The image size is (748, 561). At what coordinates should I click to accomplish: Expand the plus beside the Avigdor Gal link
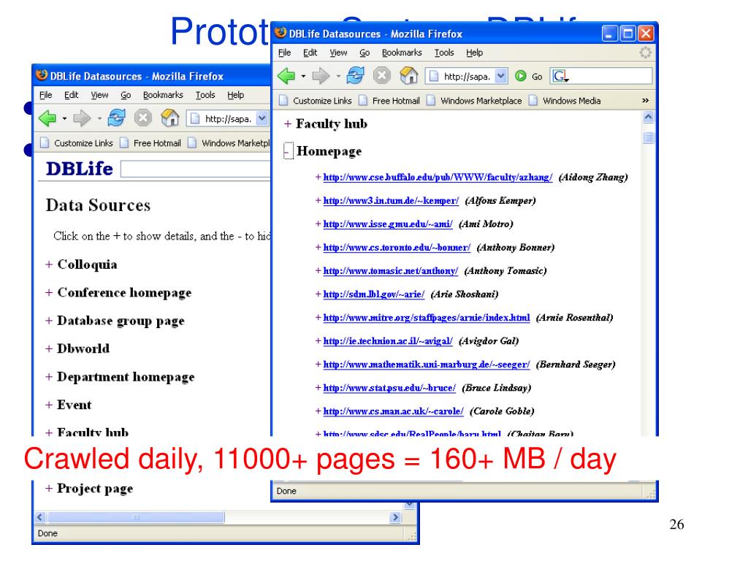tap(318, 340)
